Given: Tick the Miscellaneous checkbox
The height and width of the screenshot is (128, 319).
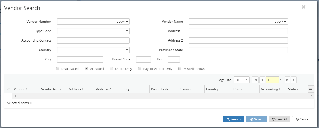Looking at the screenshot, I should [180, 69].
